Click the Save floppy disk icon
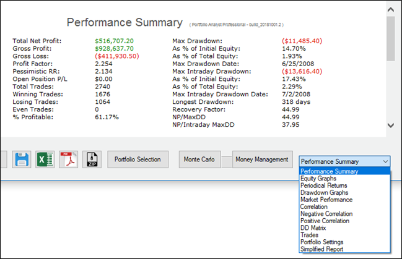 click(x=22, y=159)
